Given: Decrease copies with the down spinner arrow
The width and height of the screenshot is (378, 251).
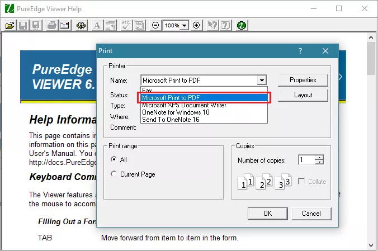Looking at the screenshot, I should point(319,162).
